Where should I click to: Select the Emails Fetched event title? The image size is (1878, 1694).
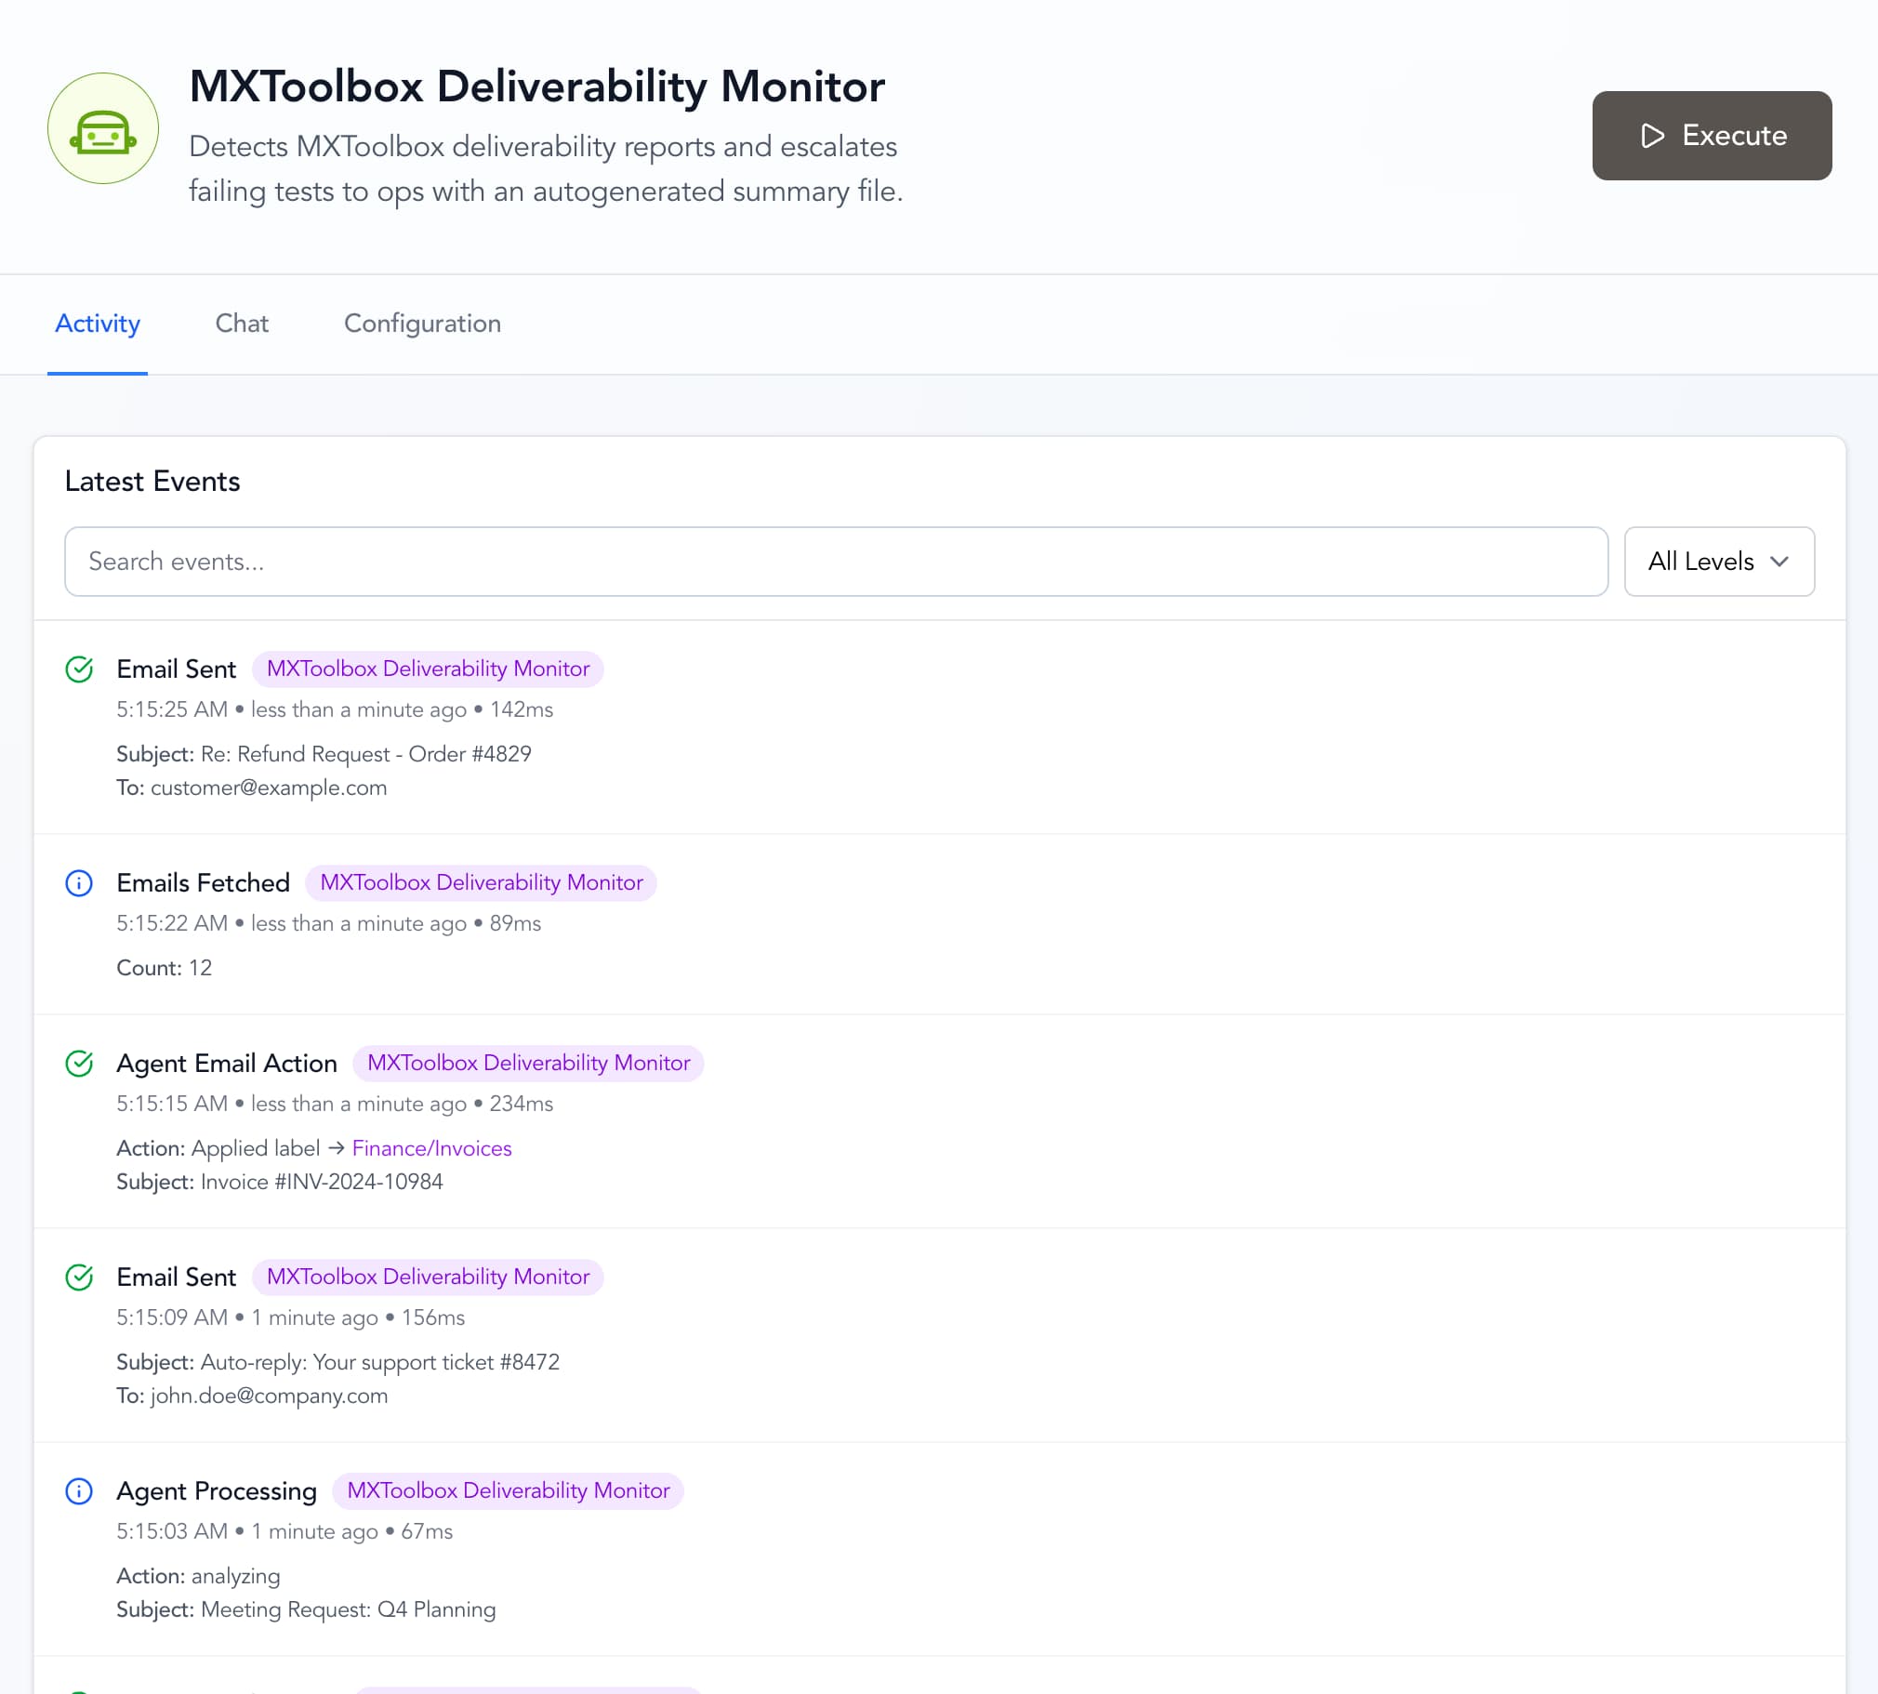(x=203, y=882)
